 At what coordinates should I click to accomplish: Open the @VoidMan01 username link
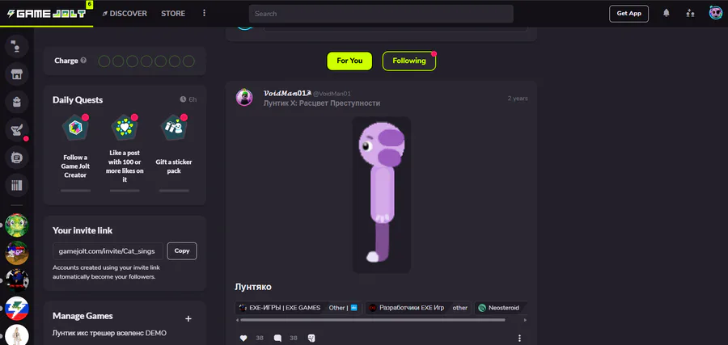pos(332,94)
